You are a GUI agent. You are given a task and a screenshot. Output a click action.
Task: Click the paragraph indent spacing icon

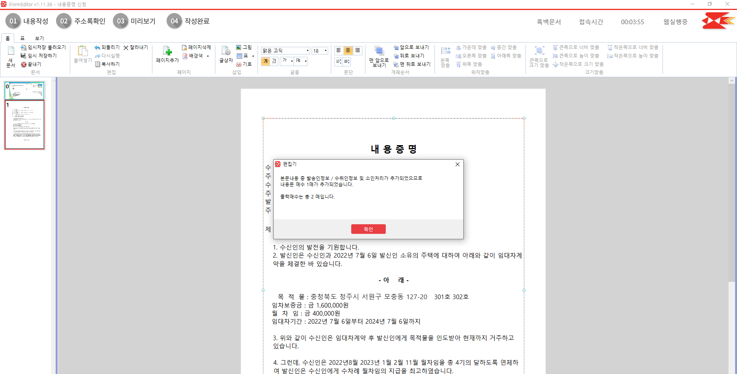point(347,61)
